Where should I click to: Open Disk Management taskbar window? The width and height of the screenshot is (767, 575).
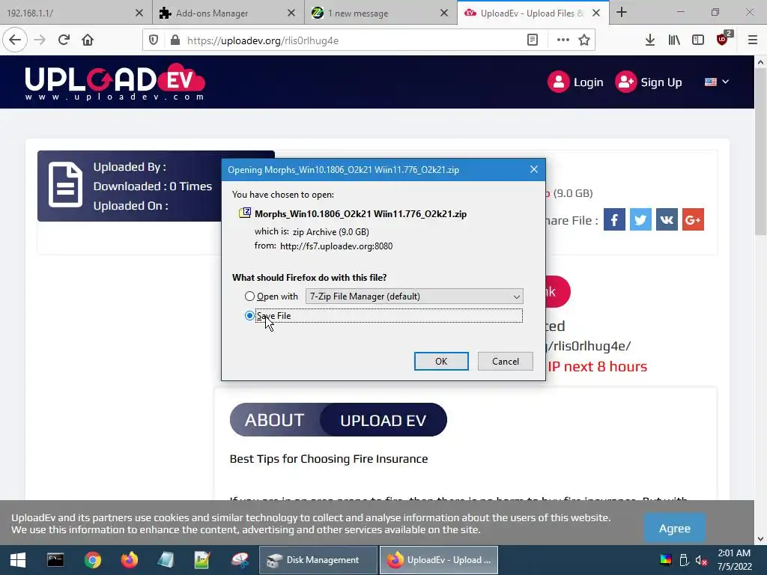point(318,560)
